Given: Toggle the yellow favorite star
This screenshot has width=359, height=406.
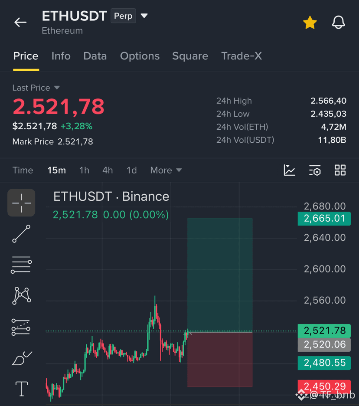Looking at the screenshot, I should point(310,22).
